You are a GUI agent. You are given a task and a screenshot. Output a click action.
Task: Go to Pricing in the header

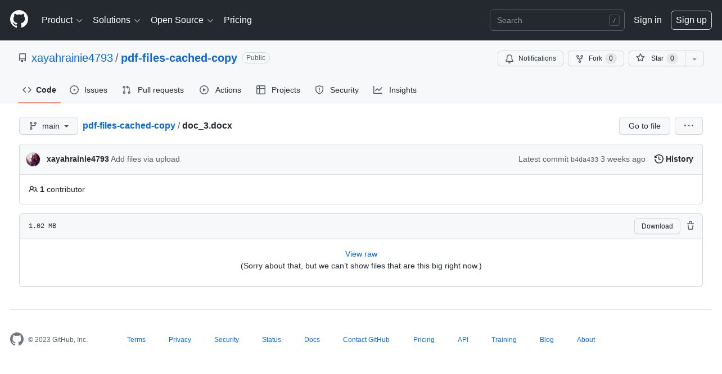(238, 20)
